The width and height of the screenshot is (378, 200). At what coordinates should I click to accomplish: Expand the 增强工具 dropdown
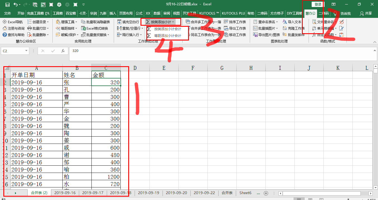[76, 22]
